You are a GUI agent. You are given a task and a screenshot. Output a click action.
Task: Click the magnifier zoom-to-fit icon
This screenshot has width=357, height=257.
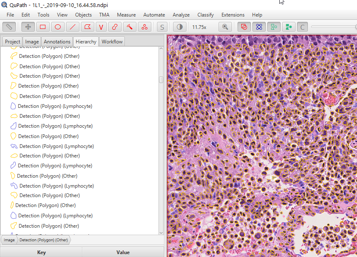coord(225,27)
